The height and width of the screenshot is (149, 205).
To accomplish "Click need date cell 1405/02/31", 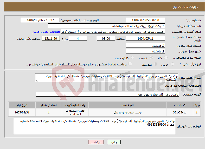I will click(22, 112).
